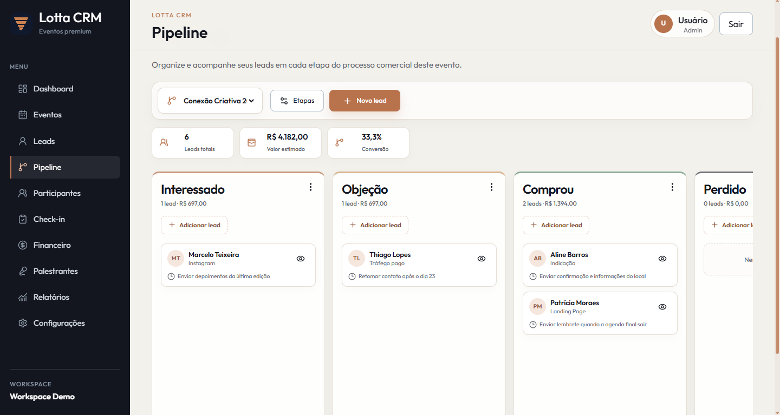780x415 pixels.
Task: Click the Valor estimado wallet icon
Action: pyautogui.click(x=251, y=143)
